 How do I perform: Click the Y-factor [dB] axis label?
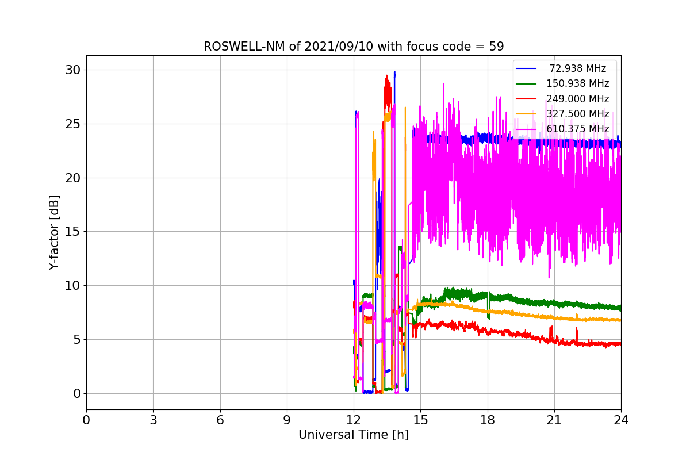coord(54,232)
